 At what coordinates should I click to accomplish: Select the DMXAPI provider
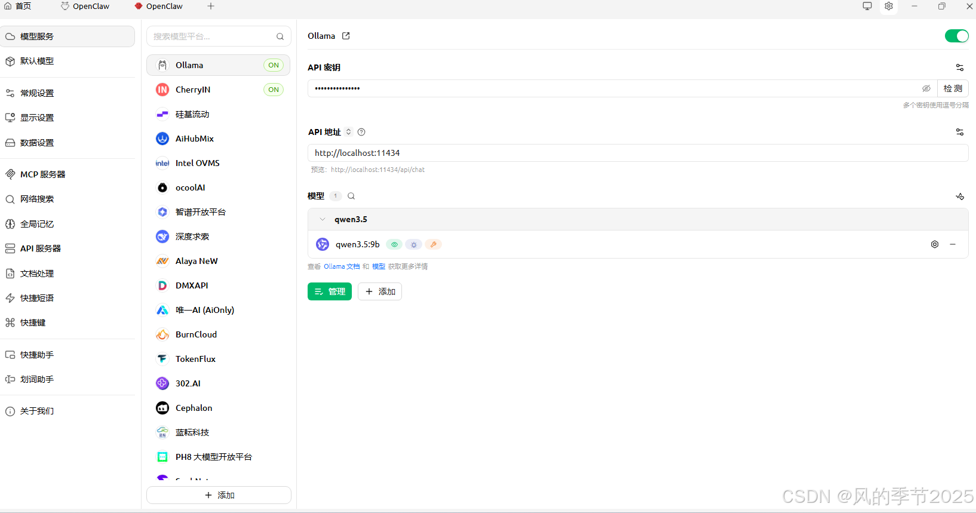coord(218,285)
